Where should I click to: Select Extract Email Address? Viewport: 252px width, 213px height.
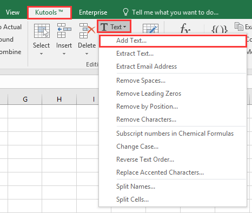pos(173,66)
